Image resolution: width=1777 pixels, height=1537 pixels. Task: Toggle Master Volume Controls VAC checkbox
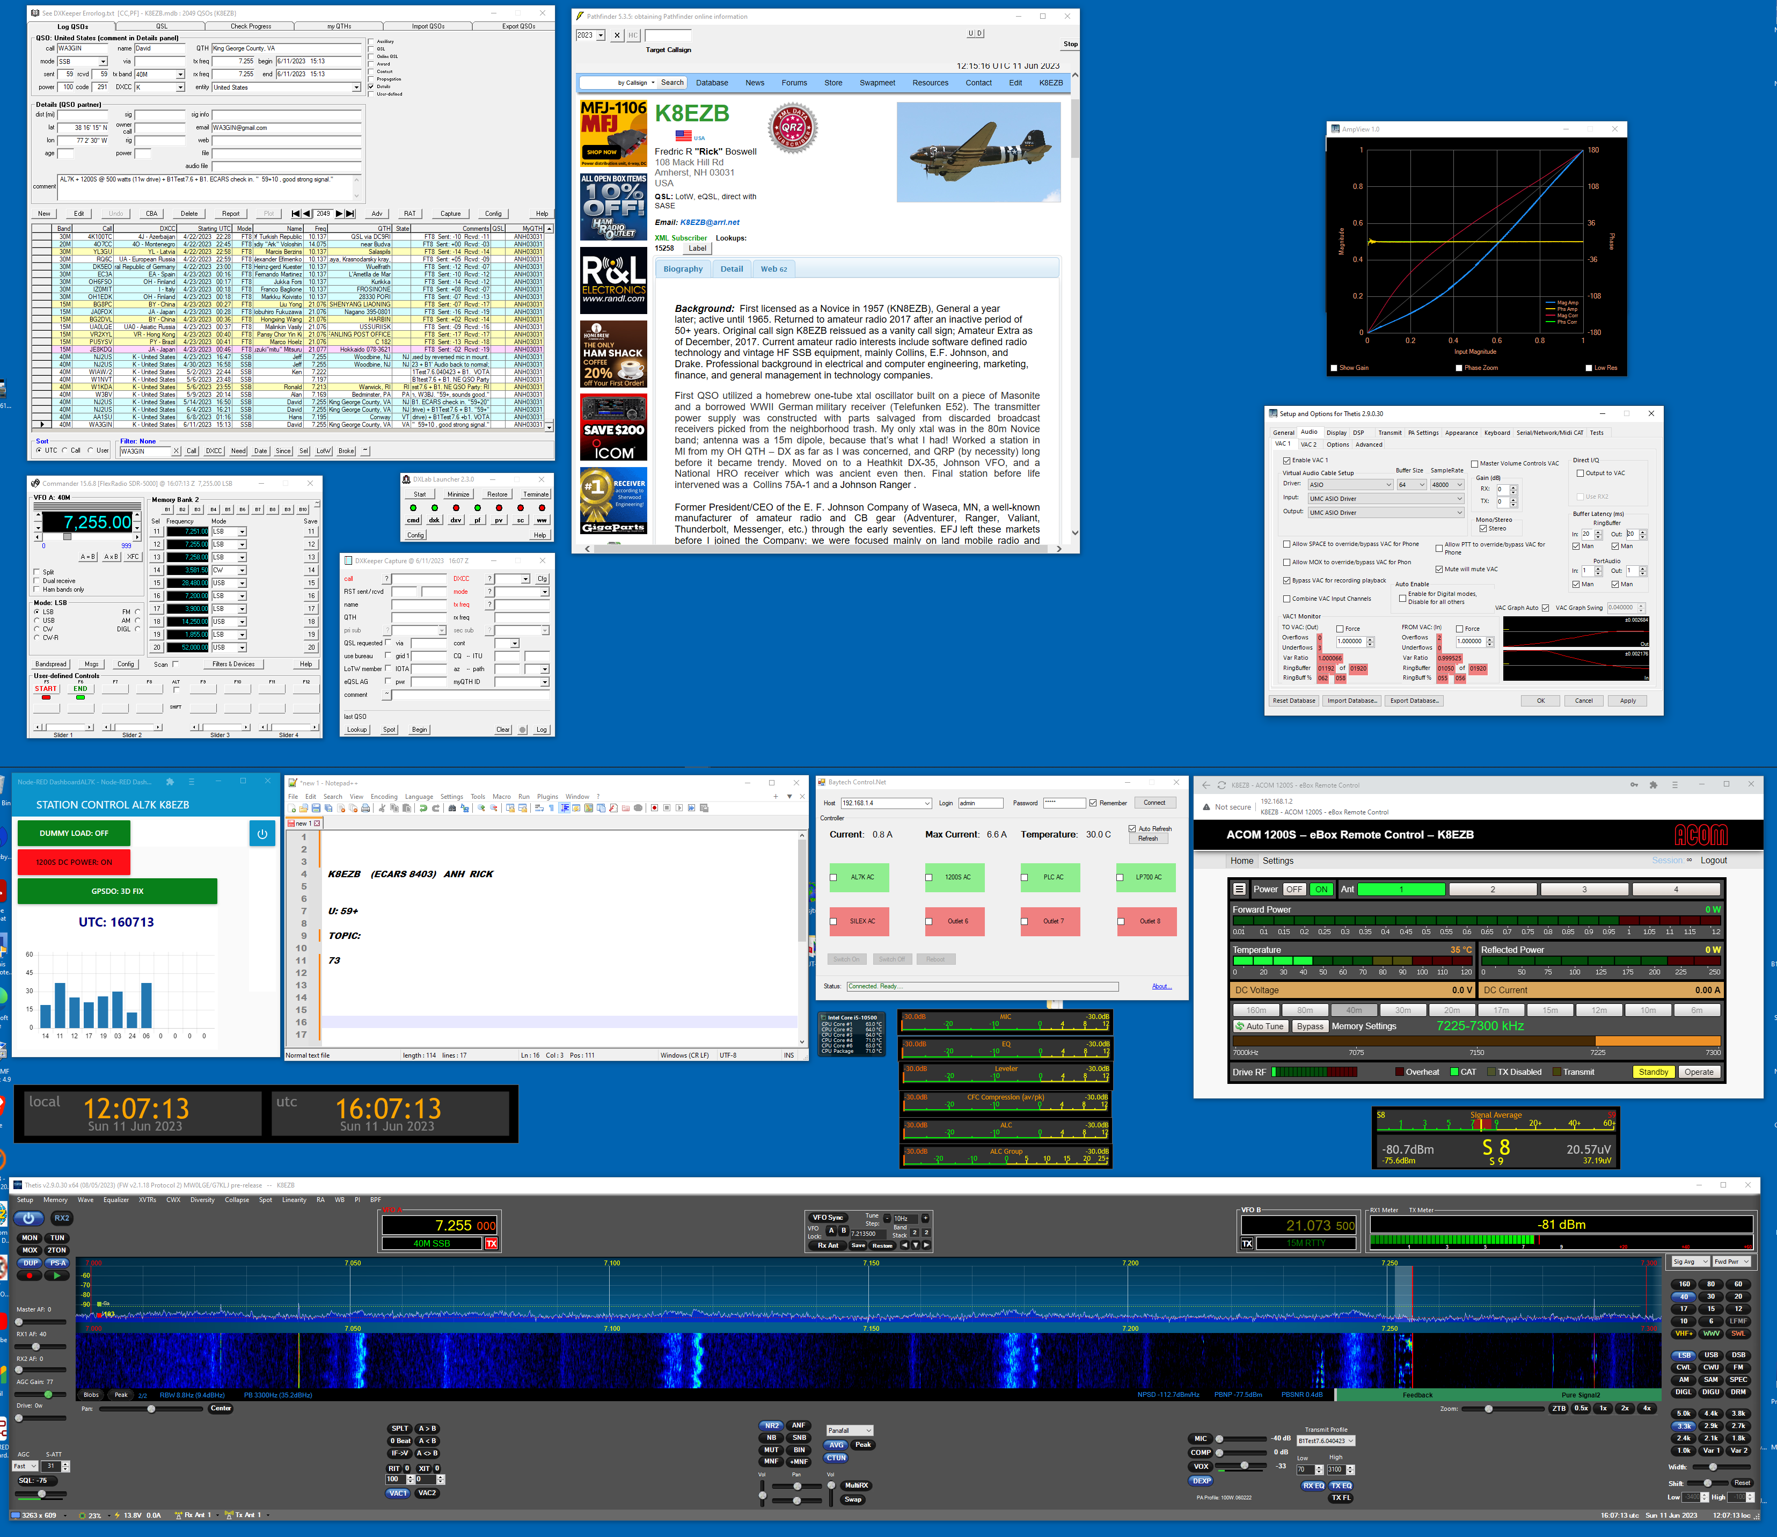(1475, 464)
